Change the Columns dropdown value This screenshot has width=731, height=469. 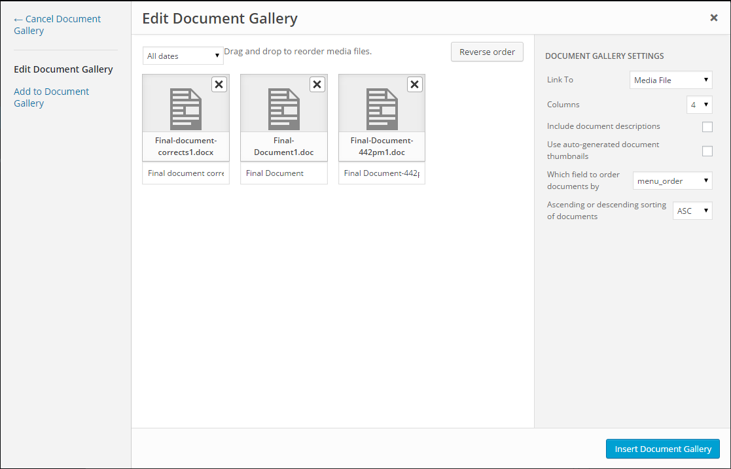[x=699, y=105]
